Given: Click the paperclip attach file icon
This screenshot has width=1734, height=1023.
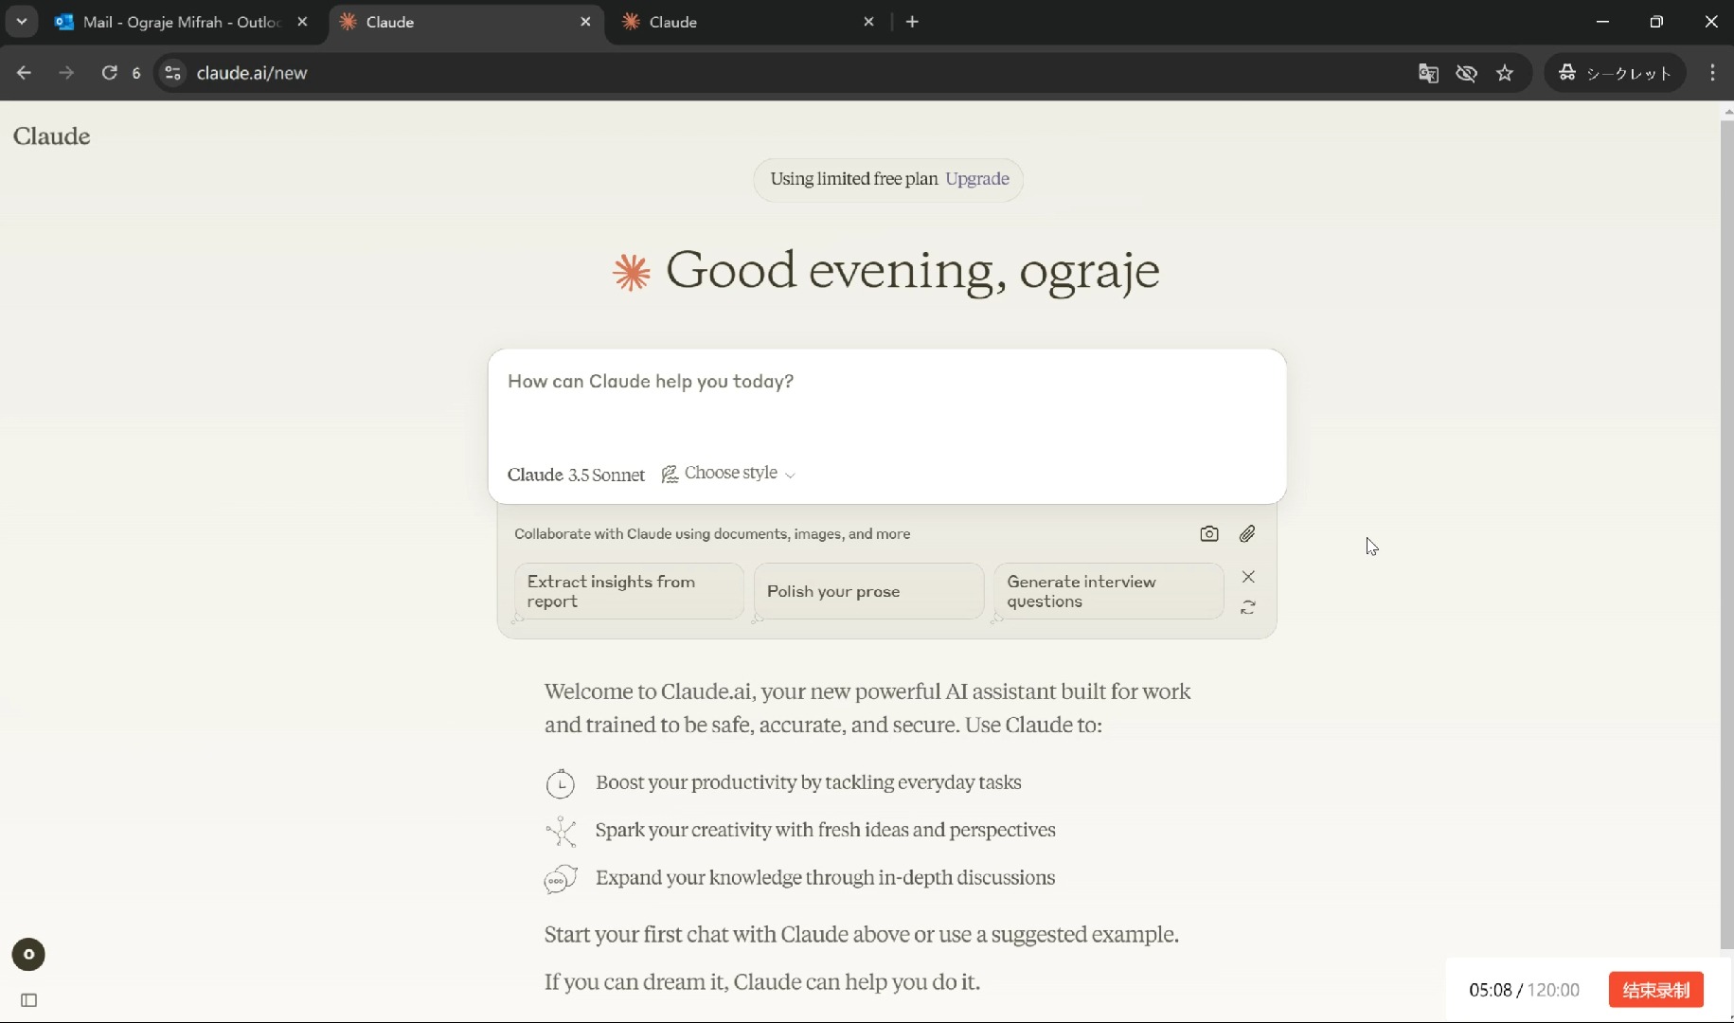Looking at the screenshot, I should [1247, 534].
